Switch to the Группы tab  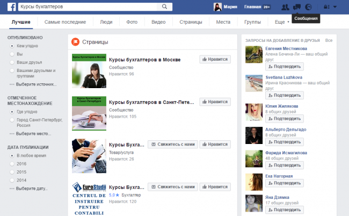point(252,22)
